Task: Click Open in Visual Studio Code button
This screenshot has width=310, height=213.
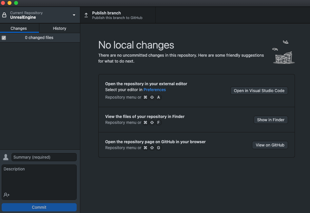Action: pos(259,91)
